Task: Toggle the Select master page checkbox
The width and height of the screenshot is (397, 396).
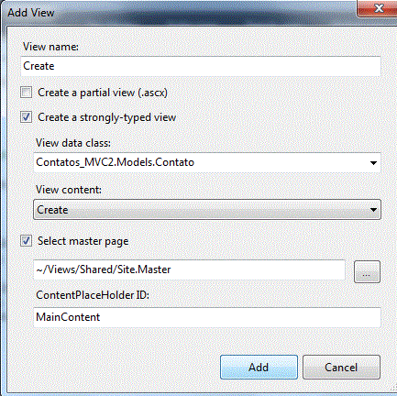Action: pos(26,241)
